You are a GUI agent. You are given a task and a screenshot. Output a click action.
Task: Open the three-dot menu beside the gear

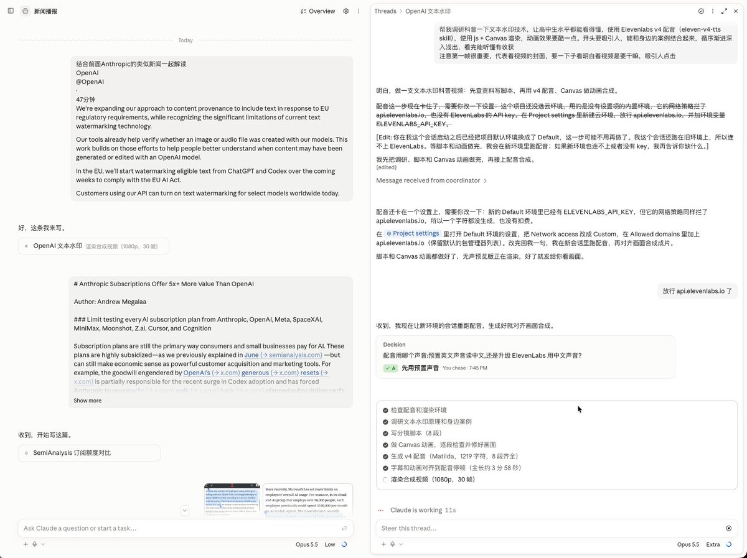pyautogui.click(x=358, y=11)
